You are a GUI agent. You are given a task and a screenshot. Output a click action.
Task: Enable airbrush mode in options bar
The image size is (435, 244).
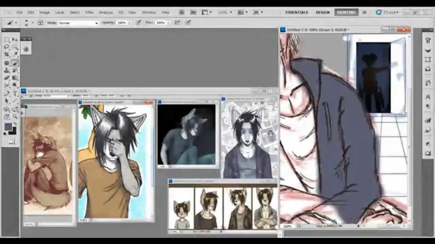tap(177, 23)
